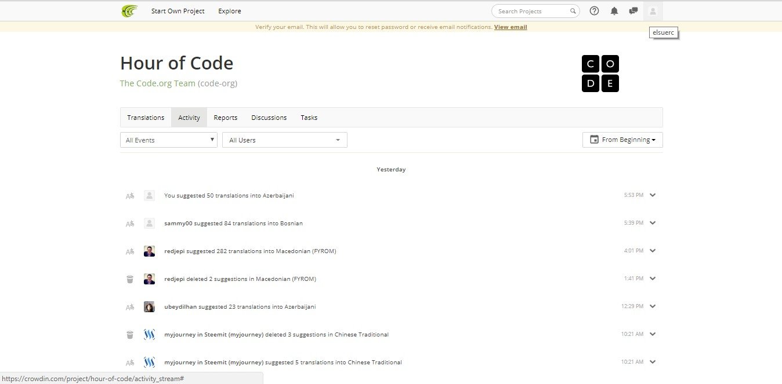The height and width of the screenshot is (384, 782).
Task: Expand the myjourney deleted 3 suggestions entry
Action: coord(653,334)
